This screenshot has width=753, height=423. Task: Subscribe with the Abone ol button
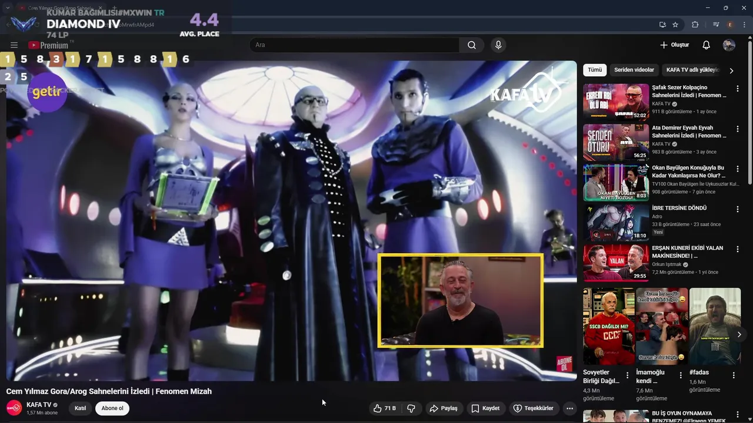click(x=112, y=408)
